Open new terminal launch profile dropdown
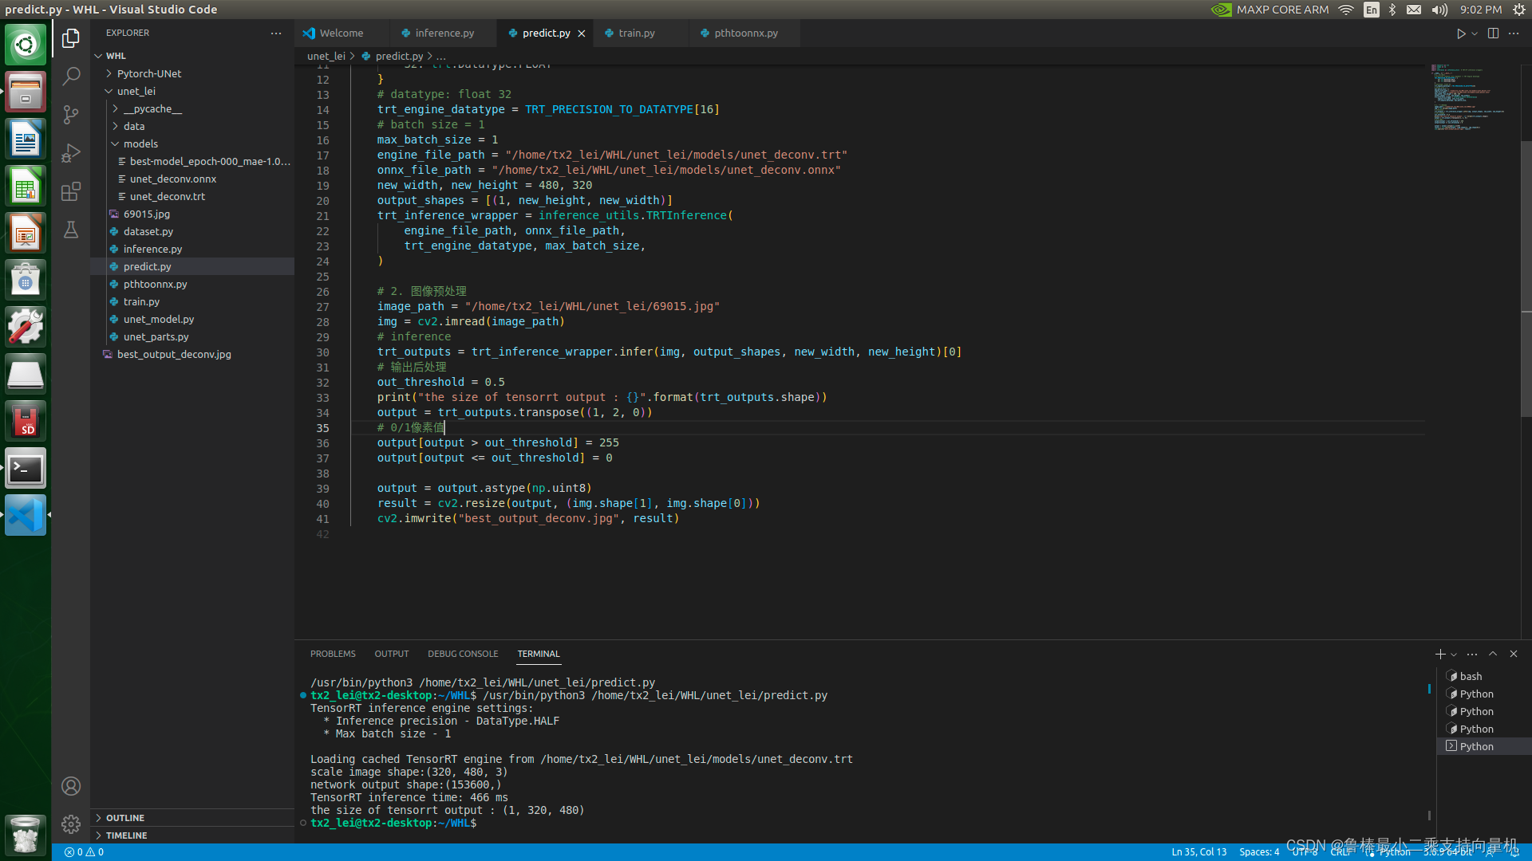This screenshot has width=1532, height=861. pos(1454,655)
